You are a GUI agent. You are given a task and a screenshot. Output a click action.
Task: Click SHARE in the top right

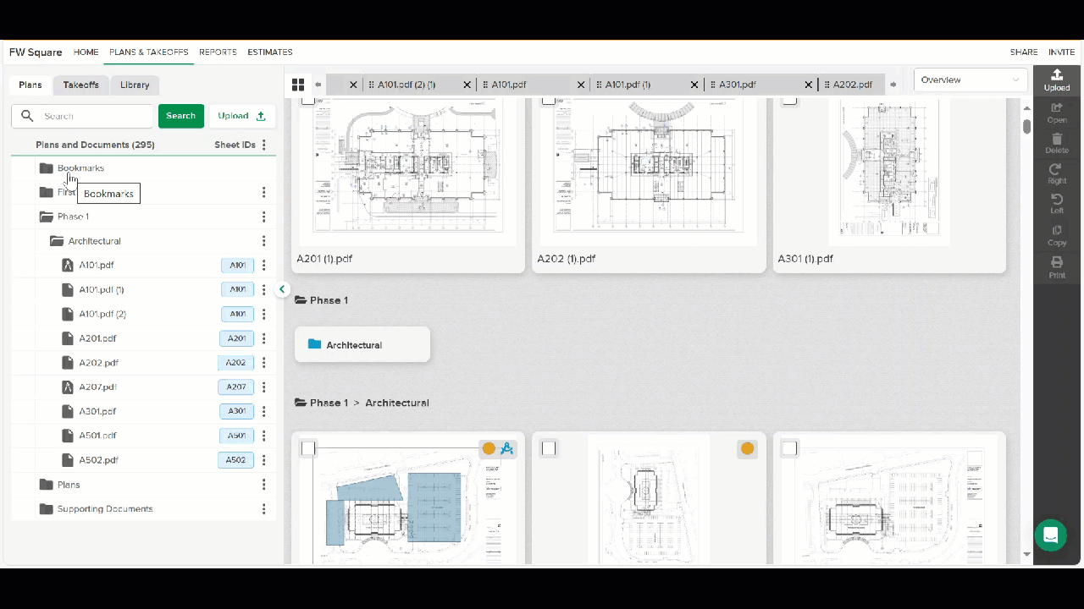pyautogui.click(x=1024, y=52)
